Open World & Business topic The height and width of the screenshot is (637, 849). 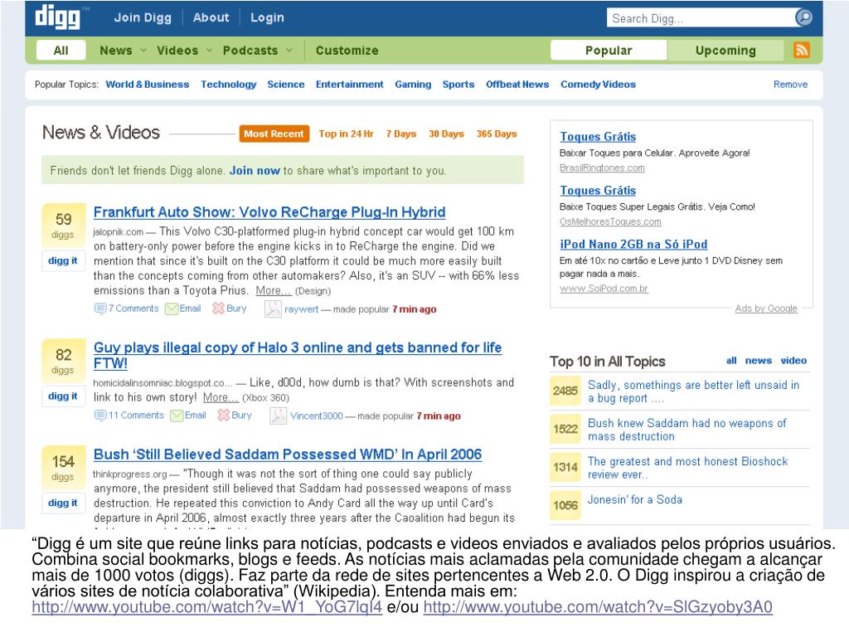click(148, 85)
